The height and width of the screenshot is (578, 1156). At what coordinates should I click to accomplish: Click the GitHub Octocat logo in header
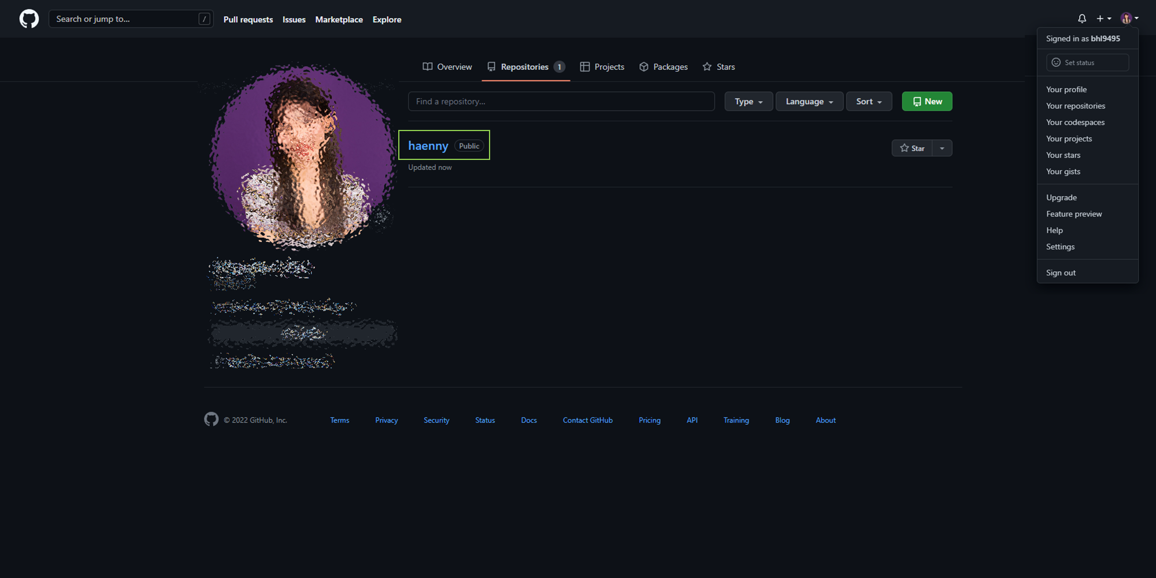[x=29, y=19]
